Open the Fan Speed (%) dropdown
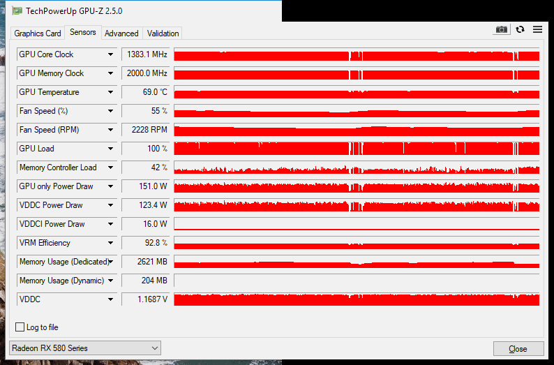The width and height of the screenshot is (554, 365). 110,111
